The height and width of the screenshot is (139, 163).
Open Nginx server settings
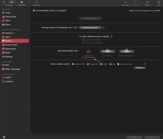point(8,37)
